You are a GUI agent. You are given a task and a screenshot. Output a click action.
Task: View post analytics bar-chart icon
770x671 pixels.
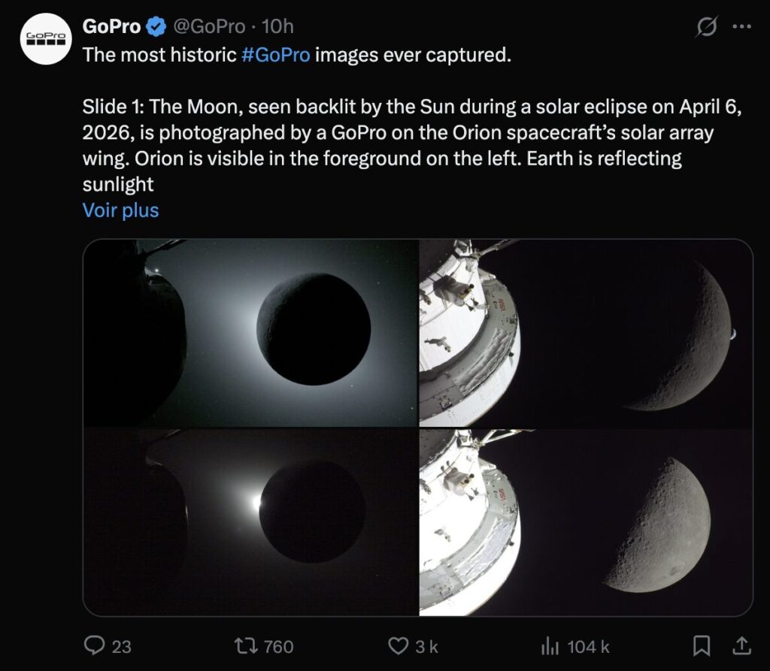(x=551, y=645)
